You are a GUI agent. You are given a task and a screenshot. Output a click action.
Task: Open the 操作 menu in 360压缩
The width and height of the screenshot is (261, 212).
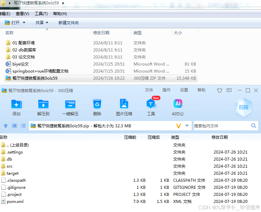166,90
